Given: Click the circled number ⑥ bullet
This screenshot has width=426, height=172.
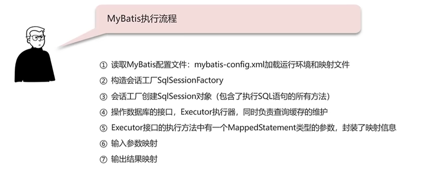Looking at the screenshot, I should pos(103,144).
